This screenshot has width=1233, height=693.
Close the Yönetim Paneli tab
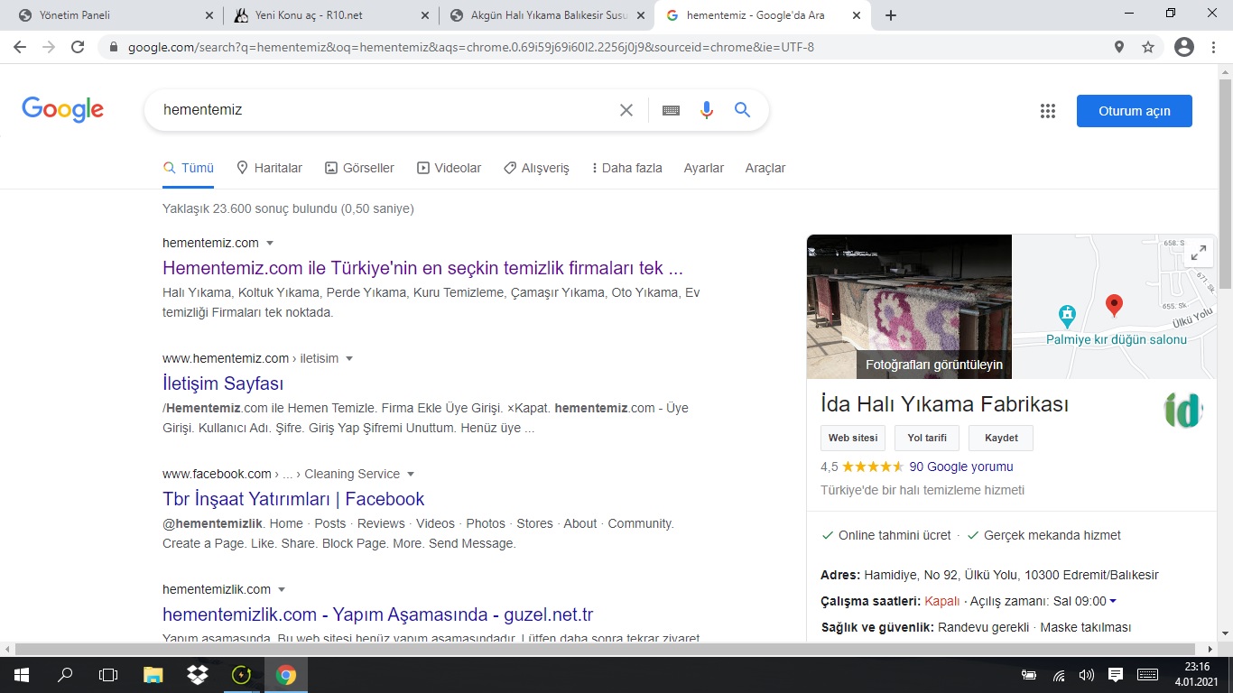pos(209,15)
